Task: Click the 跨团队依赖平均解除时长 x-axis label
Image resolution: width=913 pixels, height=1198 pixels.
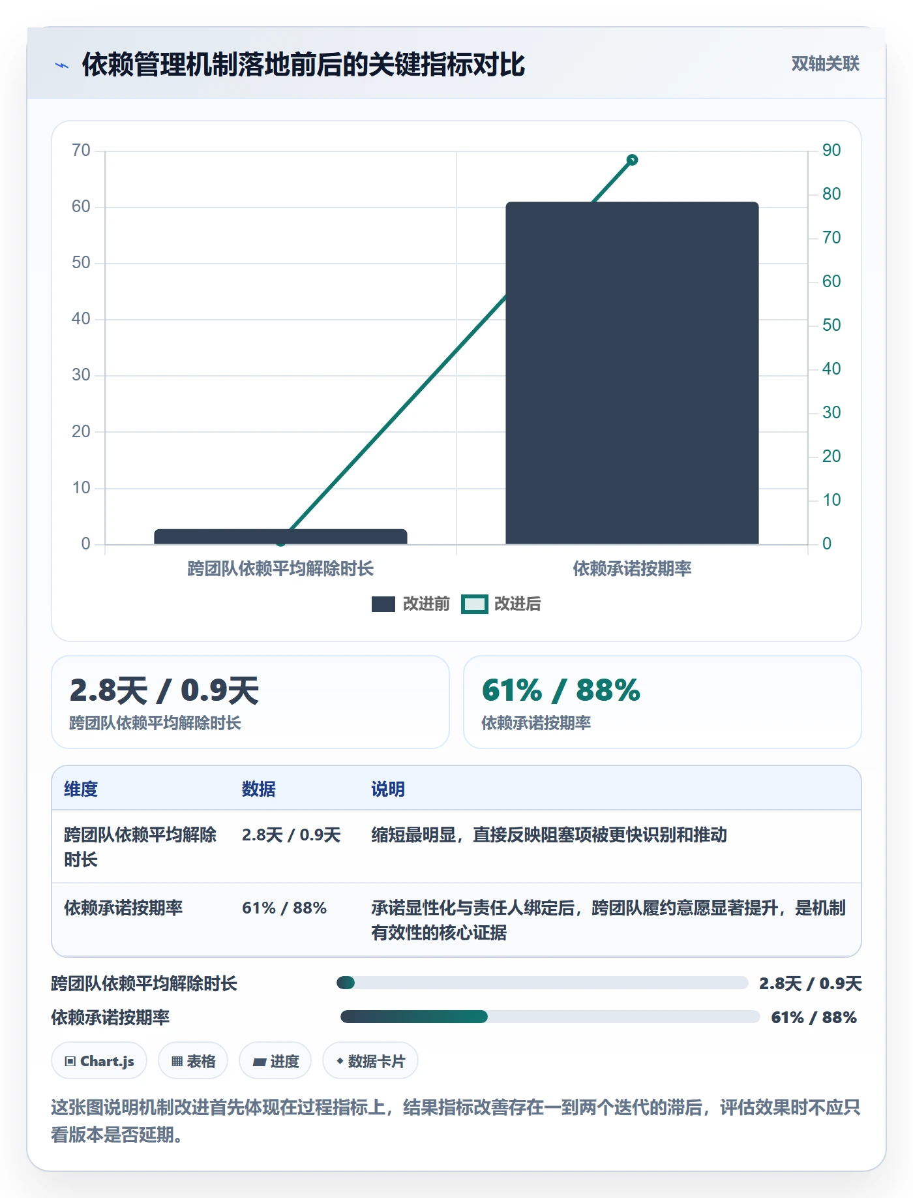Action: tap(280, 568)
